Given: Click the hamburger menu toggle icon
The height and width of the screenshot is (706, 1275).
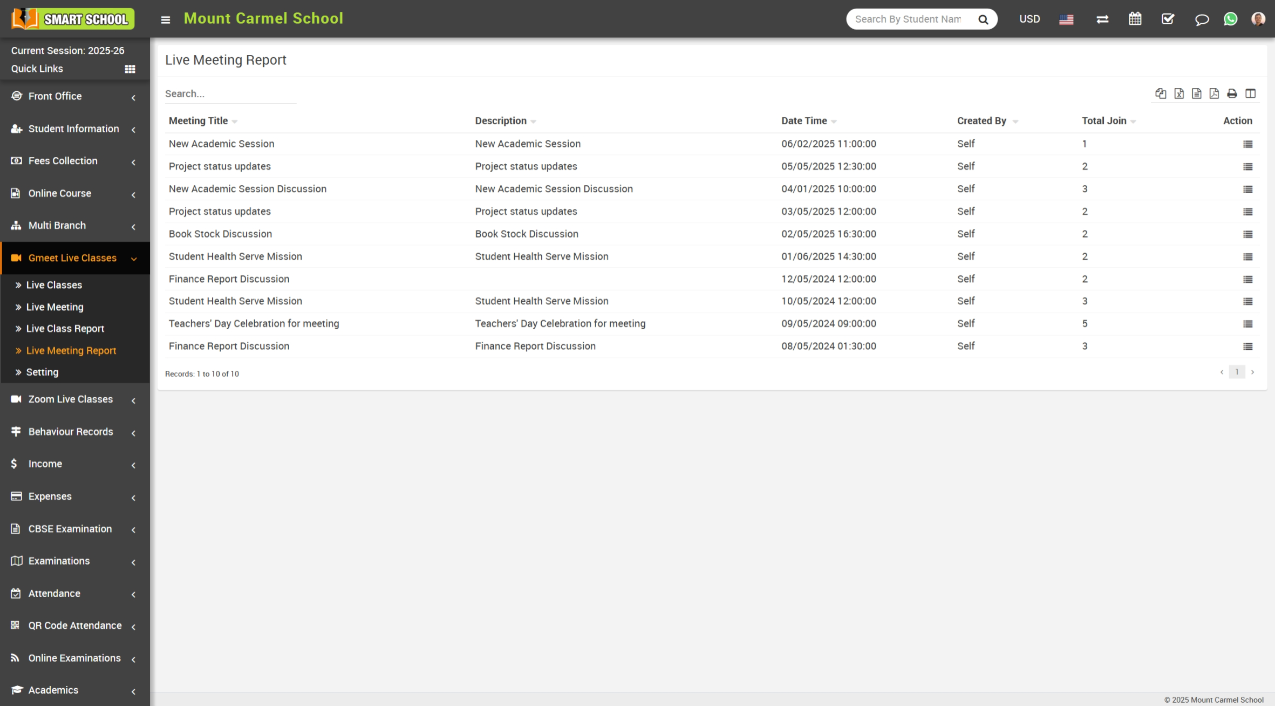Looking at the screenshot, I should [166, 19].
